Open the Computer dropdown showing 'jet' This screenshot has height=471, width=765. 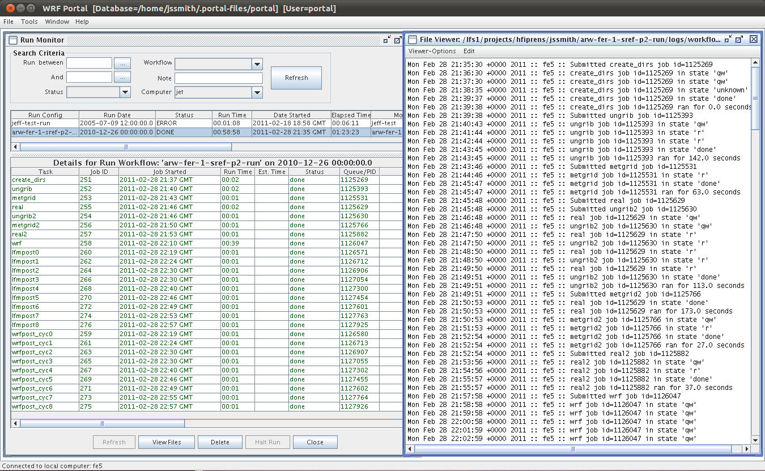tap(257, 92)
